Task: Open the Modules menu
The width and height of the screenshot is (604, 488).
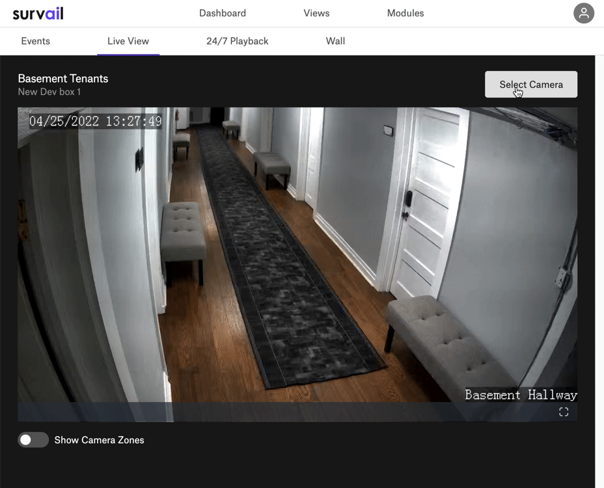Action: point(405,13)
